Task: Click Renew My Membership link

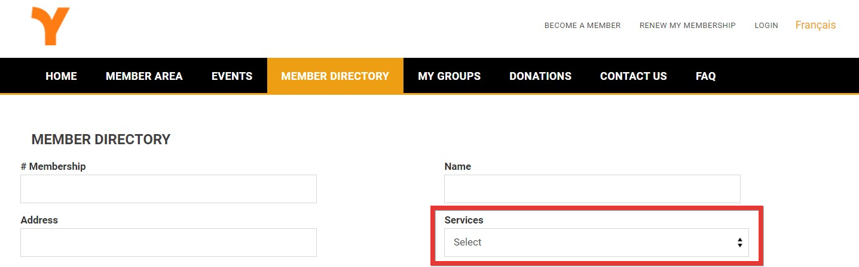Action: (x=687, y=26)
